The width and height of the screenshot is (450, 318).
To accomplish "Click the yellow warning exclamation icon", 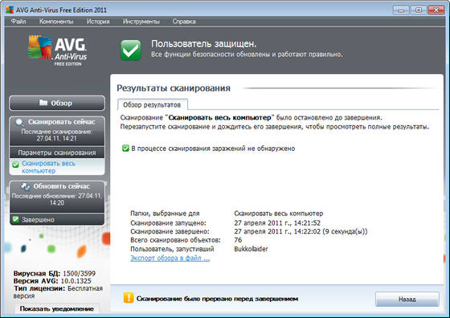I will [x=129, y=298].
